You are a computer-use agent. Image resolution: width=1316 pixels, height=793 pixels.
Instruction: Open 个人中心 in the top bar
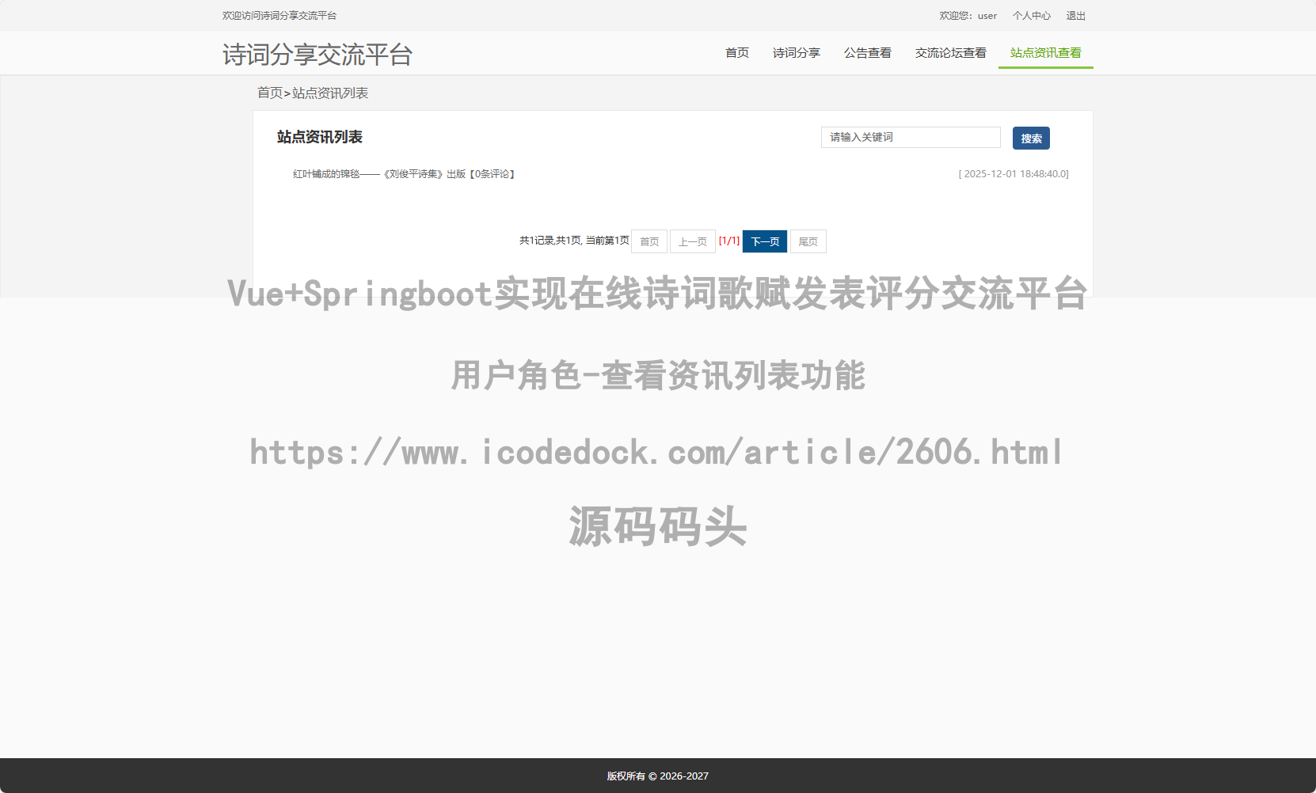(x=1031, y=16)
